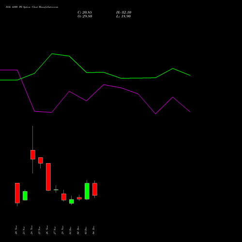Select the 25 Nov red candlestick
Screen dimensions: 242x242
tap(41, 160)
